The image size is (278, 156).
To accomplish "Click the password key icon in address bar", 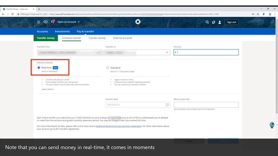I will coord(253,14).
